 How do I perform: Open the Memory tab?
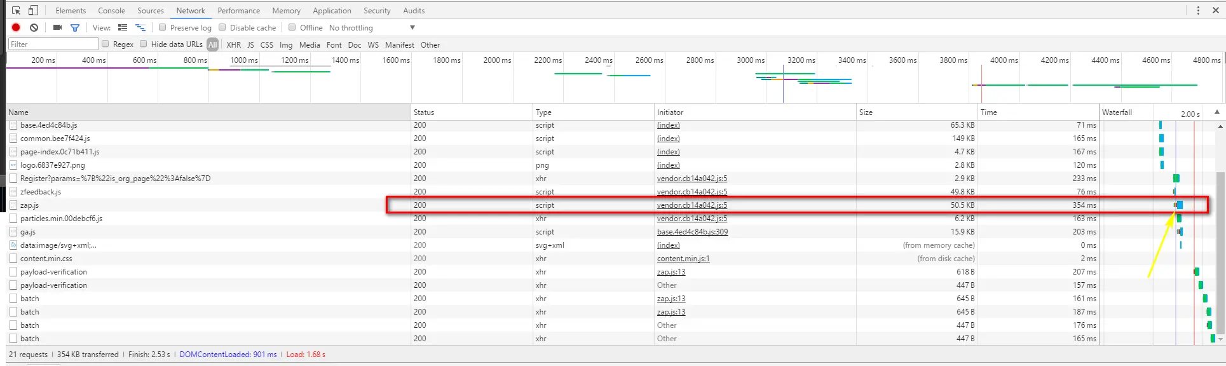[x=286, y=11]
